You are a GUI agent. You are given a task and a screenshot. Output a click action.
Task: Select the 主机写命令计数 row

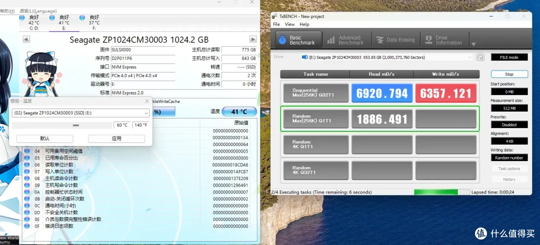[136, 185]
